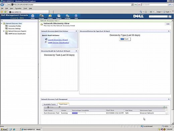Click the Edit button for the view
This screenshot has width=174, height=131.
168,24
